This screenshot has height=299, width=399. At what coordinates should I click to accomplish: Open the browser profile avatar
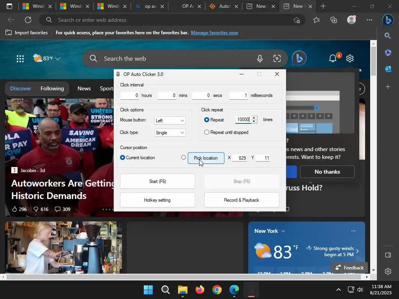pyautogui.click(x=352, y=20)
